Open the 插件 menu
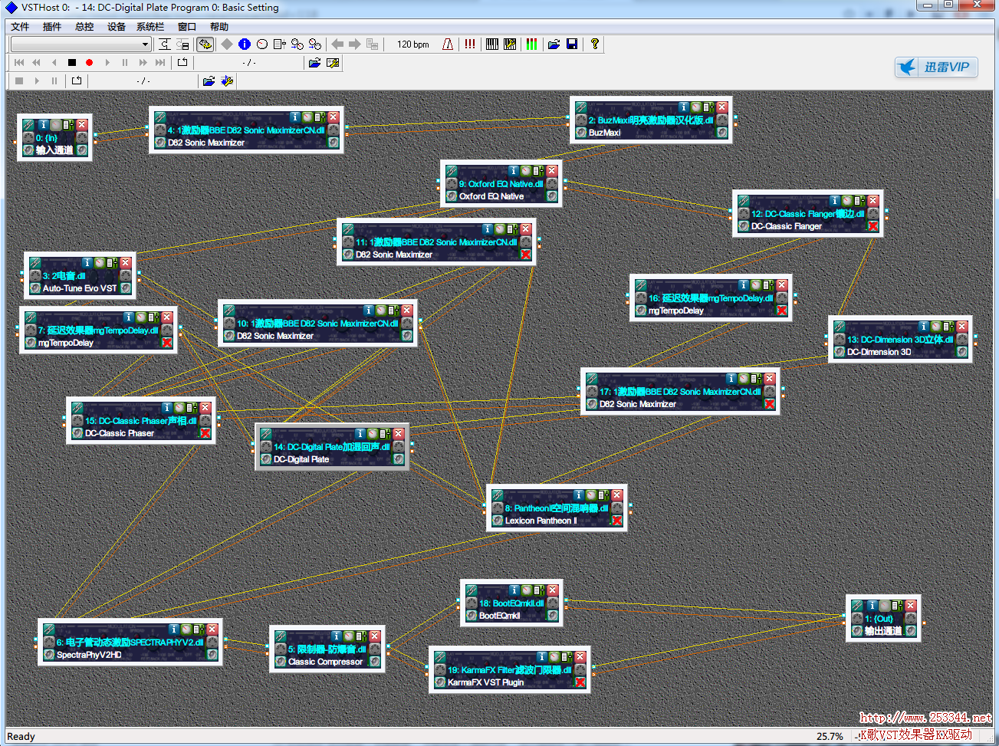Image resolution: width=999 pixels, height=746 pixels. point(52,27)
